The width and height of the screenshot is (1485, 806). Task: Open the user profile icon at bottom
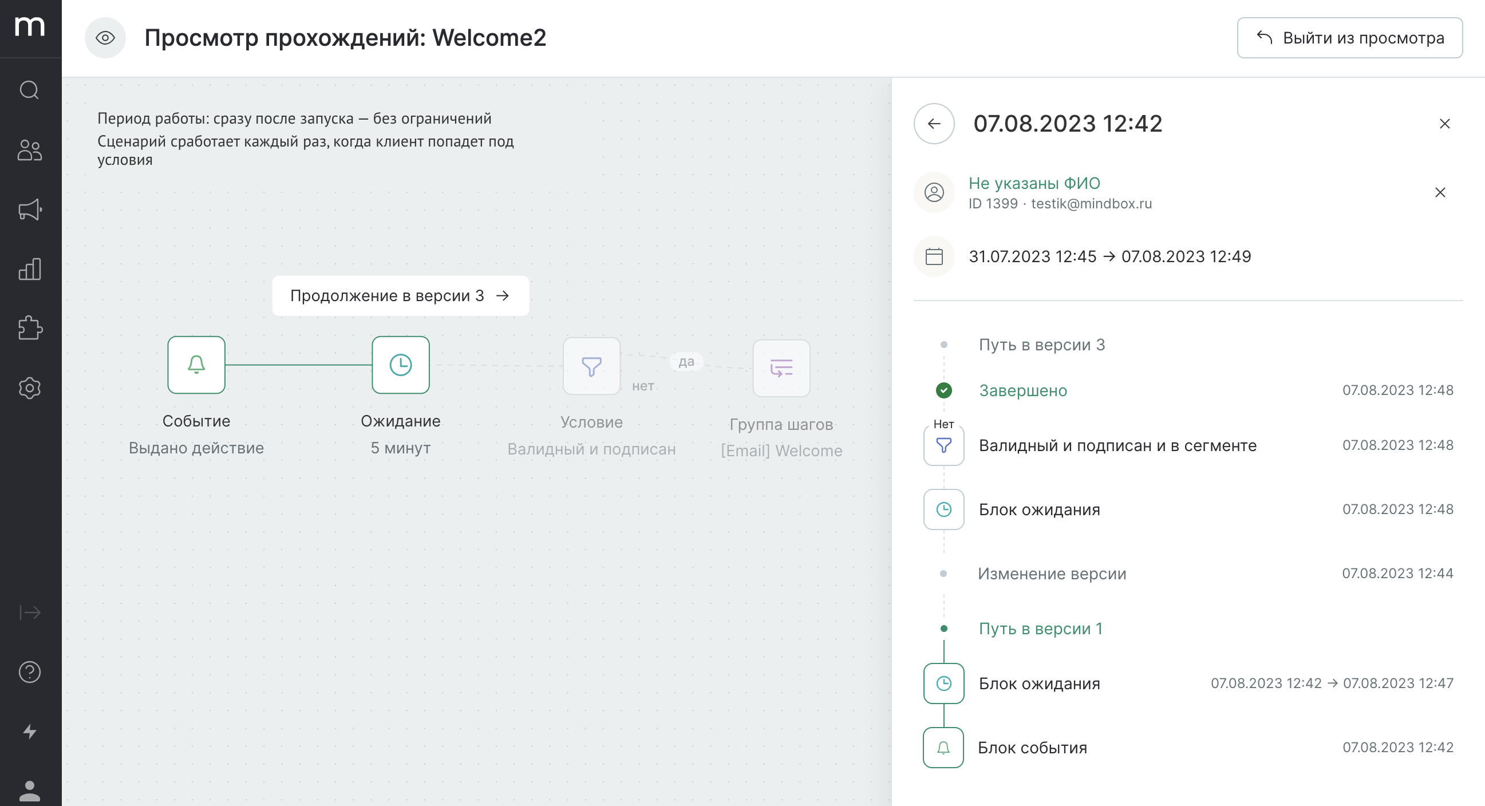29,791
